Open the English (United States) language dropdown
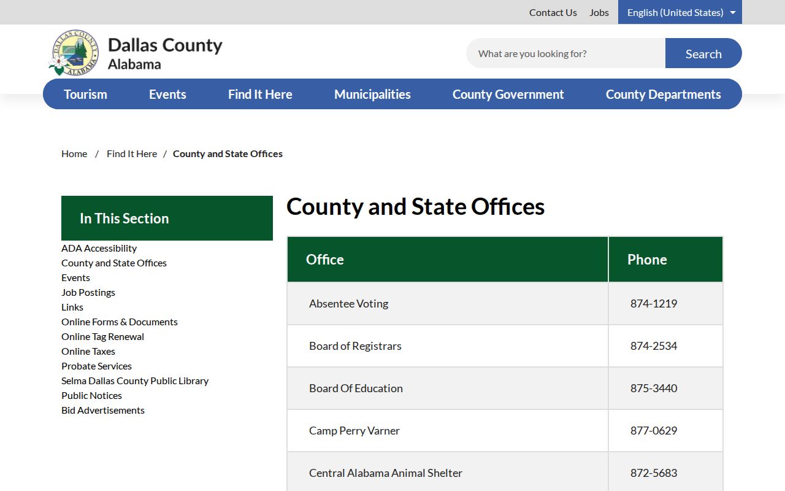 (680, 12)
